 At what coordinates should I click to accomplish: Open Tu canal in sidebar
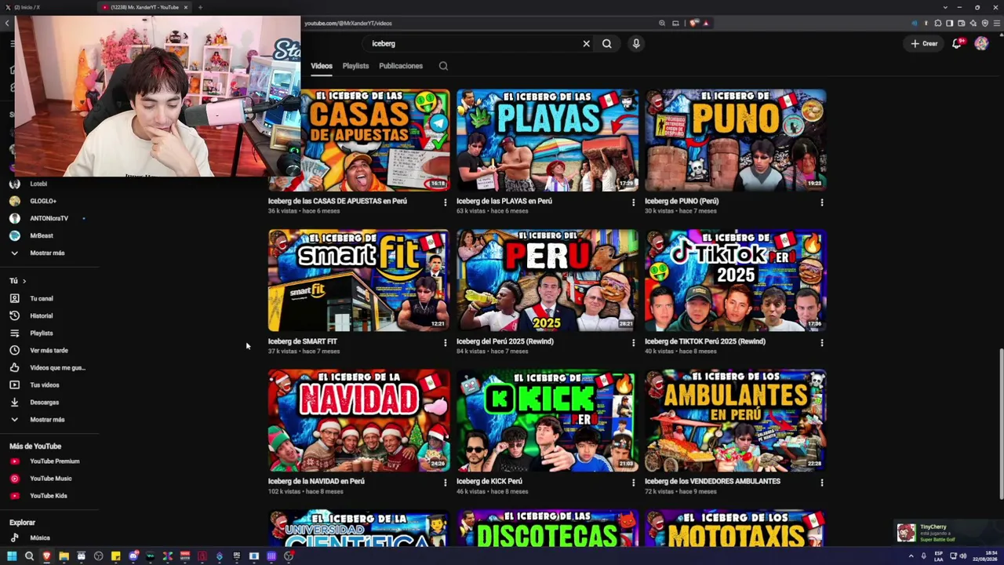[42, 298]
